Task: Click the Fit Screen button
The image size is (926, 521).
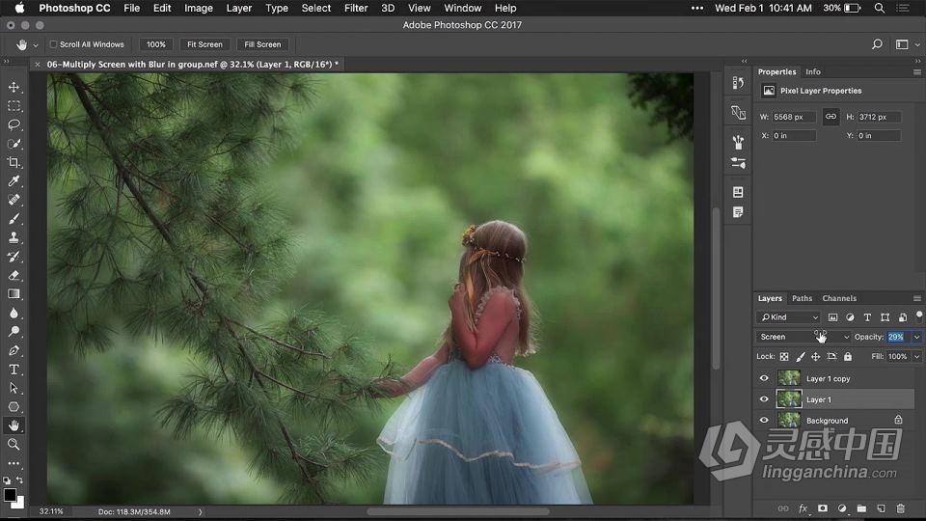Action: tap(204, 44)
